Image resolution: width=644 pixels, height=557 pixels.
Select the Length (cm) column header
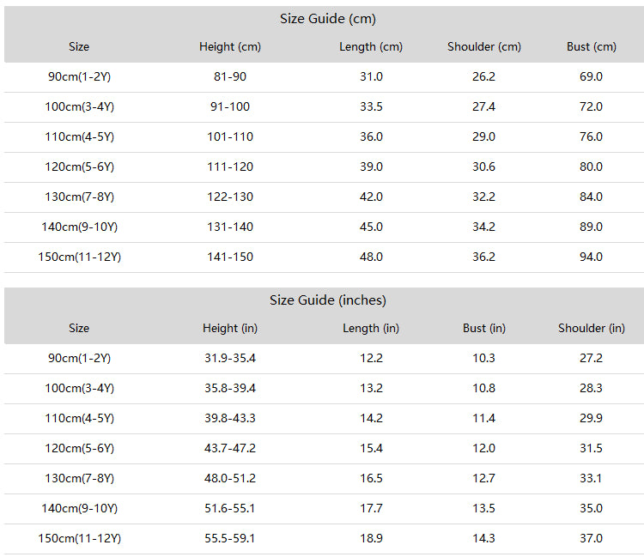(x=371, y=47)
